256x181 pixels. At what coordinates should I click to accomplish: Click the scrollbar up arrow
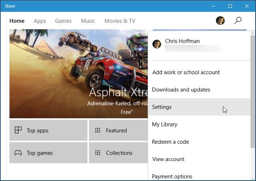(252, 33)
